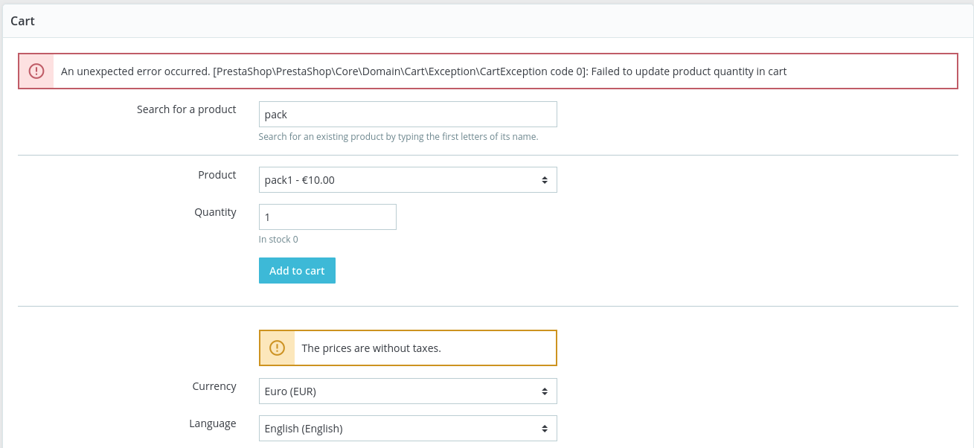Click the CartException error message text
The height and width of the screenshot is (448, 974).
click(424, 71)
